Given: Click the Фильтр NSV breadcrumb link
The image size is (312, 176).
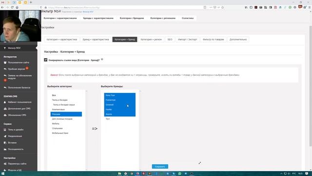Looking at the screenshot, I should tap(88, 12).
